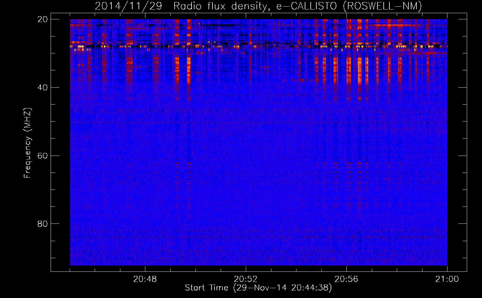Click the '20:52' time tick label

click(245, 279)
